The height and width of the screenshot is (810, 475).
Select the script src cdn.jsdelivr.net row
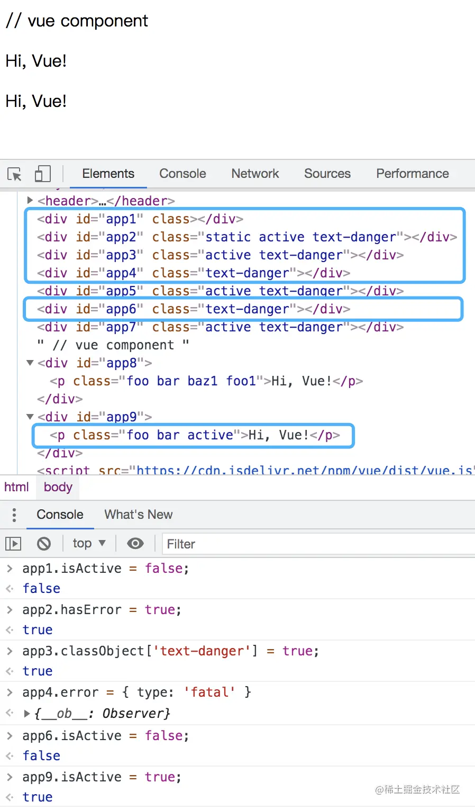(256, 470)
